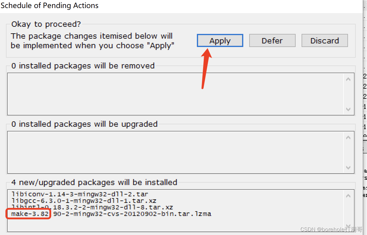367x235 pixels.
Task: Select the libiconv-1.14-3 package entry
Action: (x=80, y=194)
